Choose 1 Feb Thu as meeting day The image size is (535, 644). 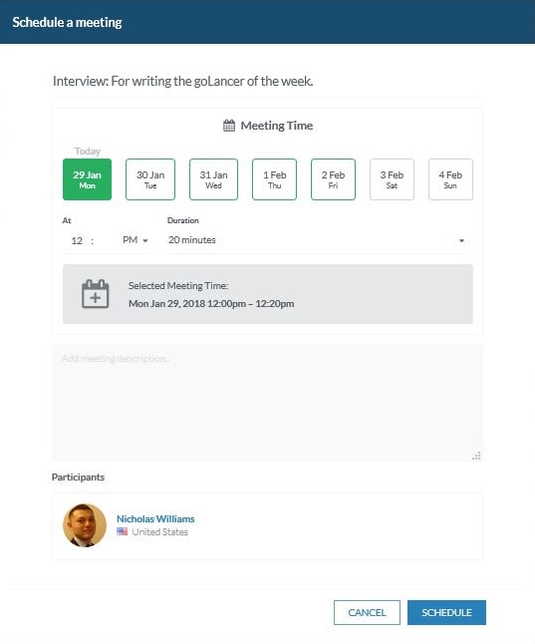(x=274, y=179)
